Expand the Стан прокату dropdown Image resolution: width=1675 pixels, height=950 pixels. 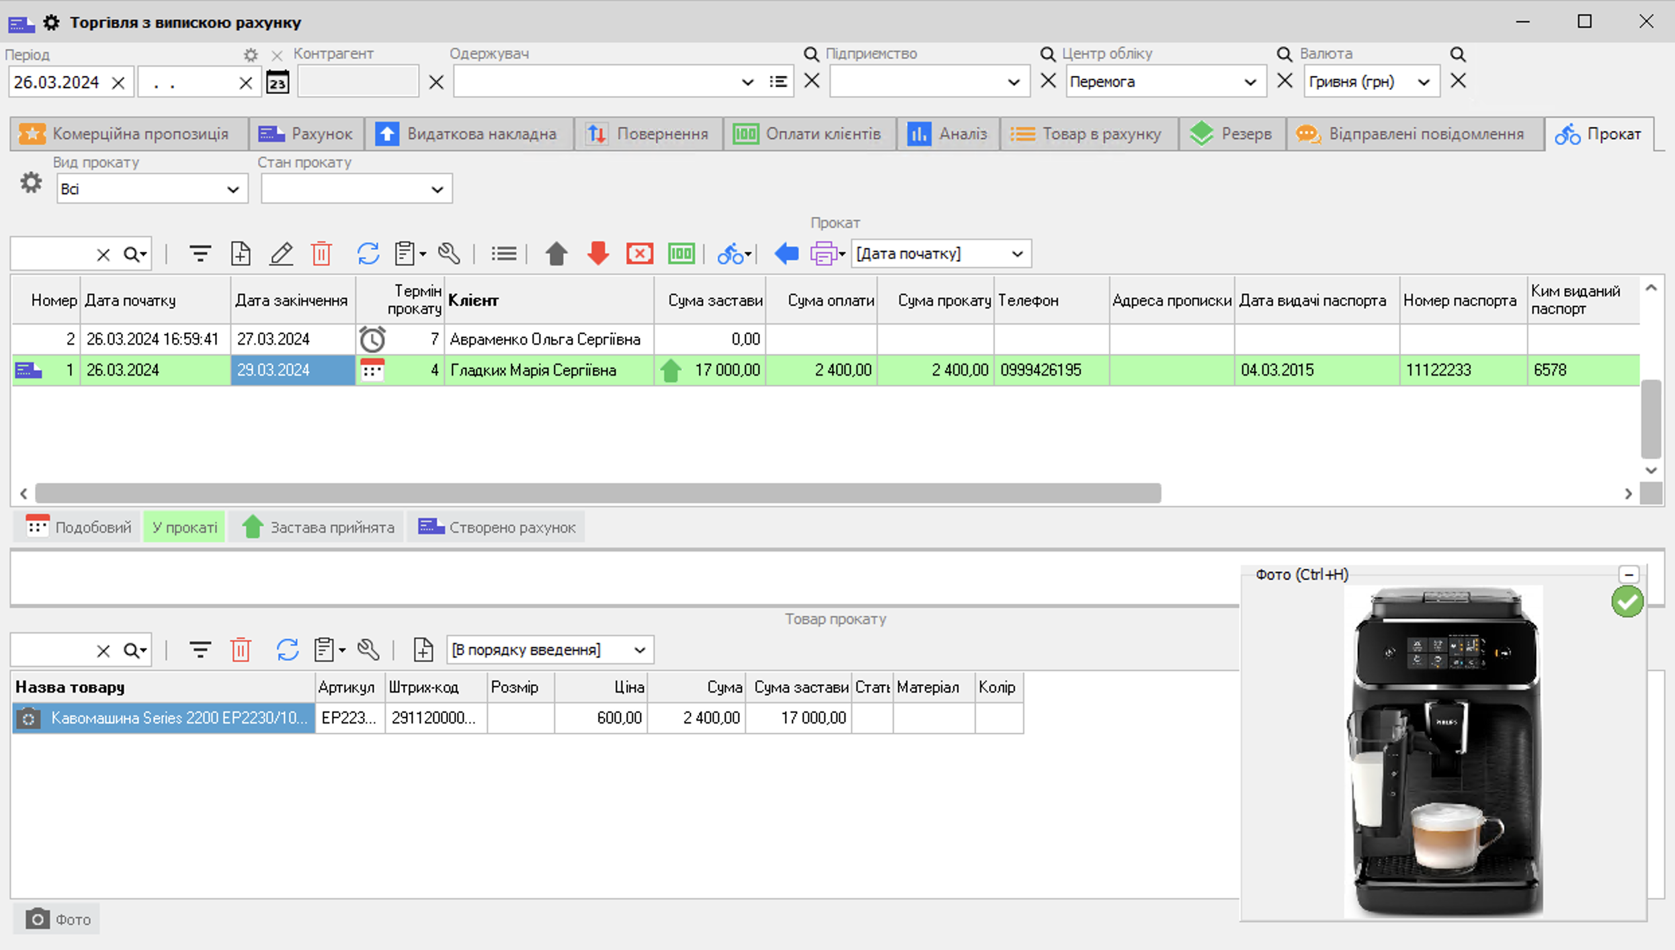(x=356, y=189)
